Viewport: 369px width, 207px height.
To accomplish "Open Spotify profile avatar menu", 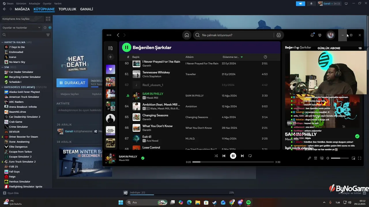I will pyautogui.click(x=330, y=35).
